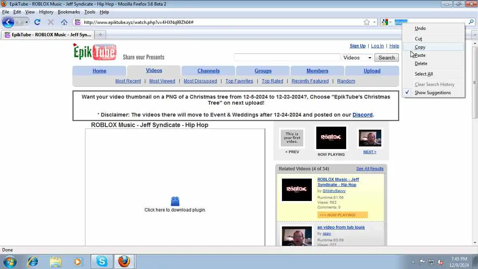Open the Tools menu
The image size is (478, 269).
(x=90, y=12)
